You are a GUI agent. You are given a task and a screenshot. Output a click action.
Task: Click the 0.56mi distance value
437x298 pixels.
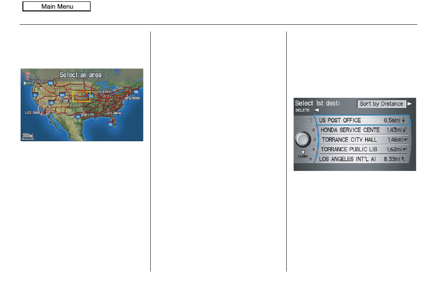[392, 120]
